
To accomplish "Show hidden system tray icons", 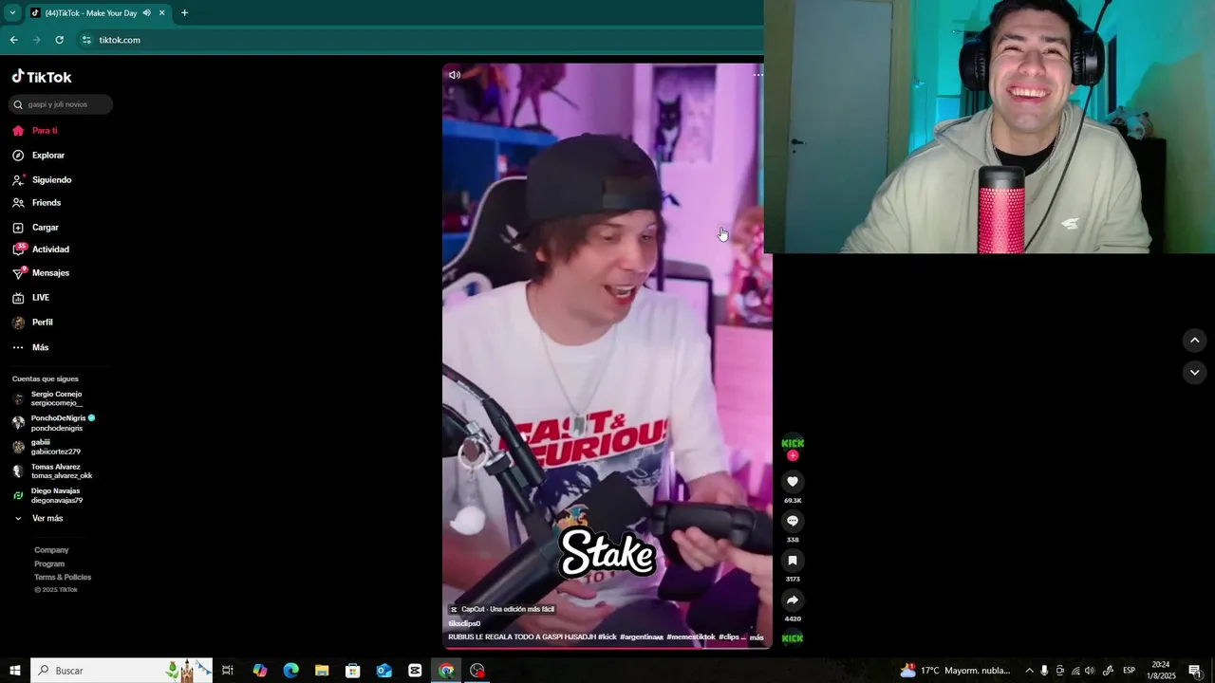I will [x=1029, y=671].
